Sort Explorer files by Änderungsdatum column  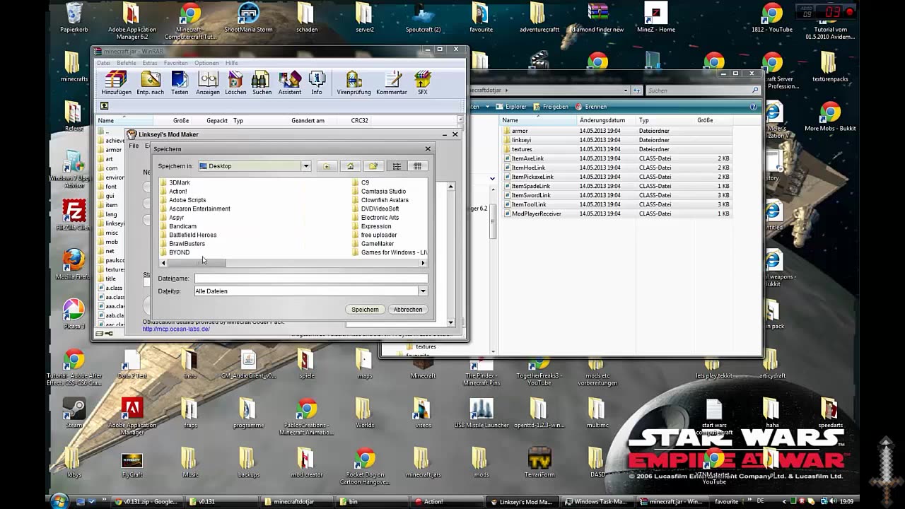[602, 120]
